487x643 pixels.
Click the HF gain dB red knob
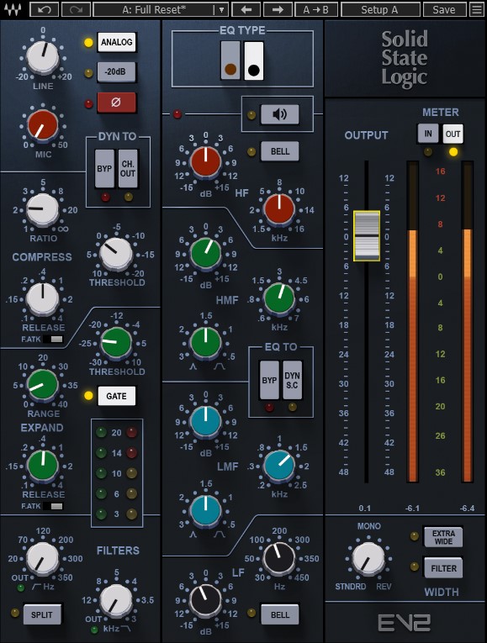pyautogui.click(x=205, y=162)
